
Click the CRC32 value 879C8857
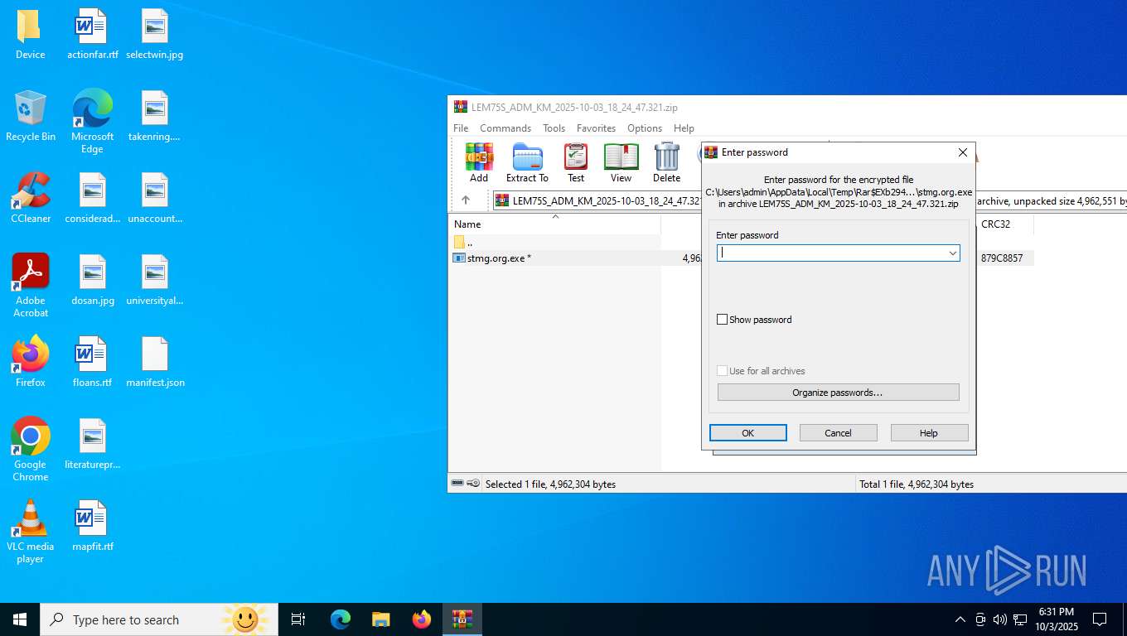(x=1002, y=258)
